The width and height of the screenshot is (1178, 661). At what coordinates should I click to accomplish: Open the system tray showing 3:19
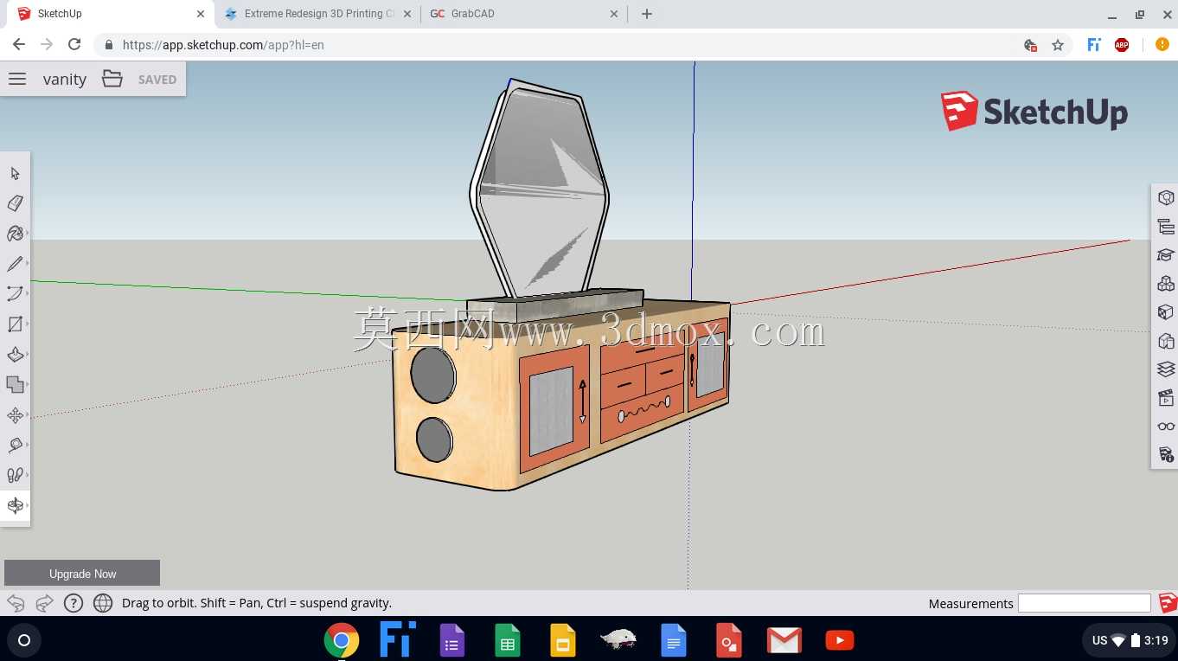click(x=1130, y=640)
